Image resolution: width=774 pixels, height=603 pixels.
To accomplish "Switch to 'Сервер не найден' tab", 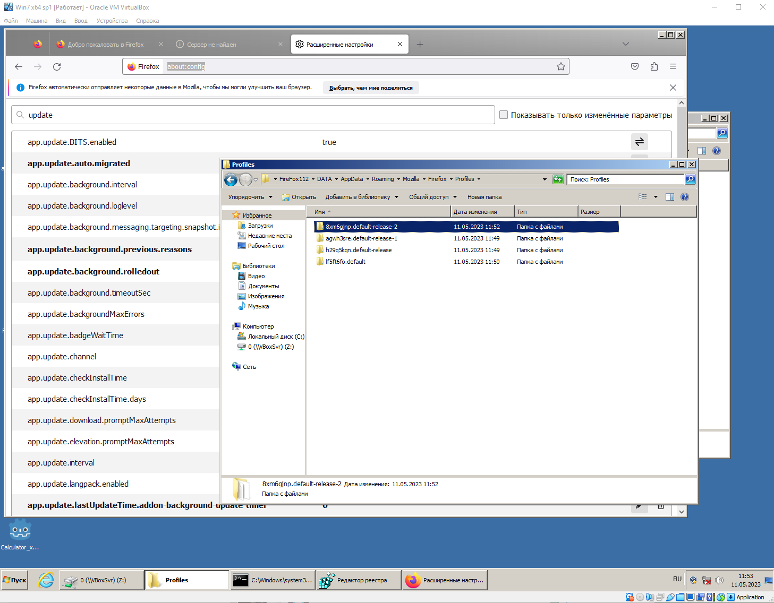I will click(x=228, y=45).
